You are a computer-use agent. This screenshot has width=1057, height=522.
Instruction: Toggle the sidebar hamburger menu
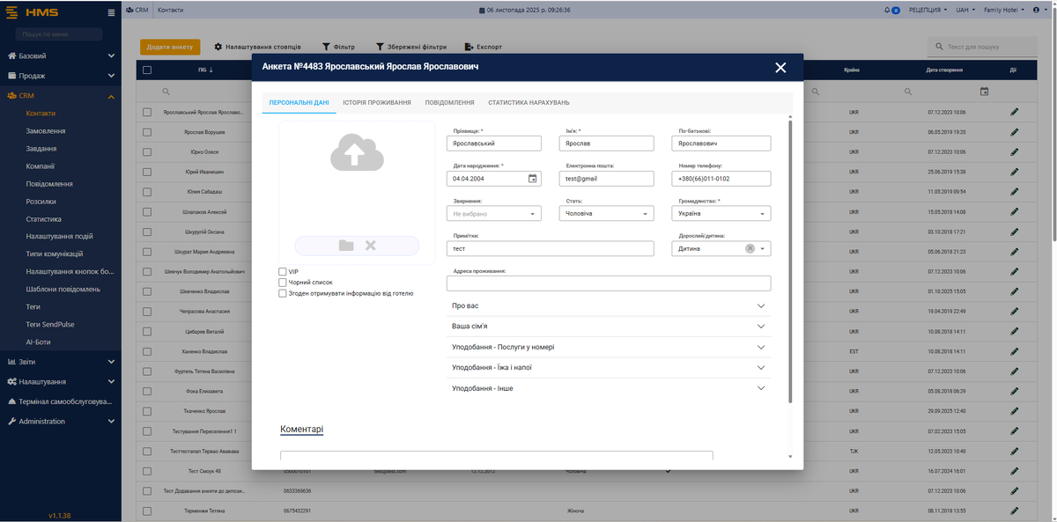tap(111, 12)
